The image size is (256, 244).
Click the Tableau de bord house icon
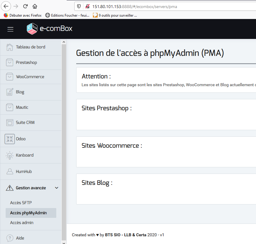pyautogui.click(x=10, y=47)
